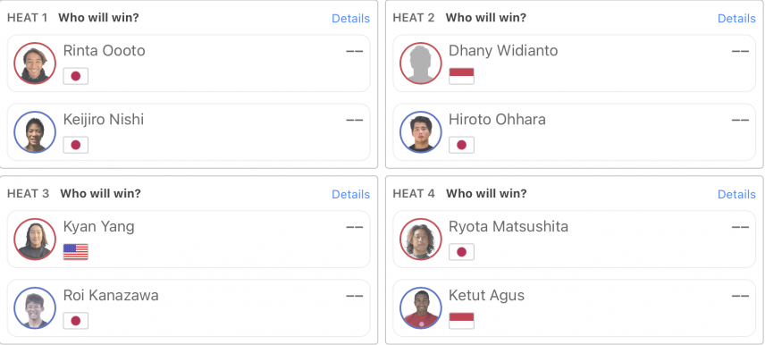
Task: Click Hiroto Ohhara's profile photo
Action: 421,132
